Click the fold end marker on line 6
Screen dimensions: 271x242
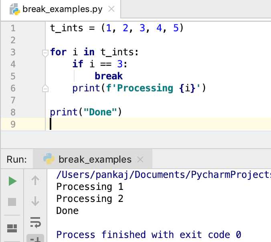[45, 89]
